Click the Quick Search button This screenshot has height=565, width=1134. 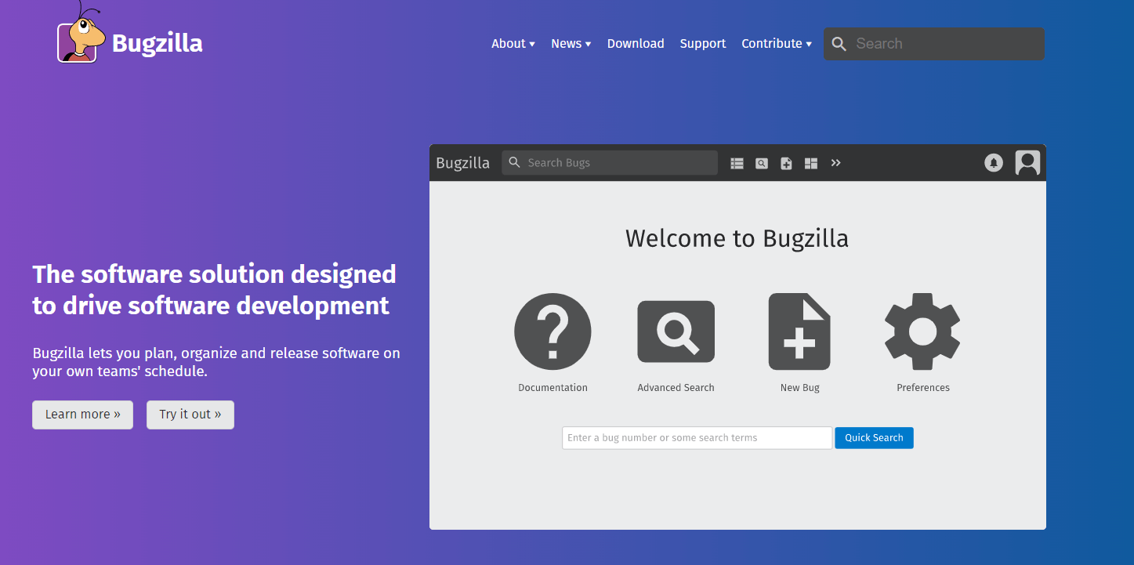pos(874,438)
